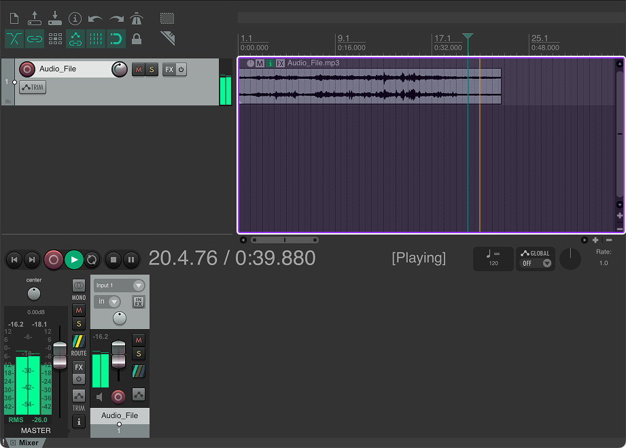
Task: Solo Audio_File track in track panel
Action: point(152,69)
